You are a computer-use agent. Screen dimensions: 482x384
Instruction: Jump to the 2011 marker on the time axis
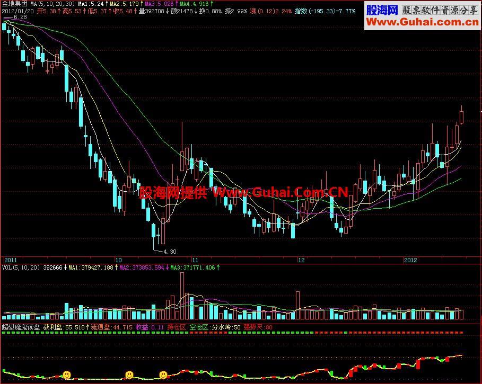click(x=11, y=261)
